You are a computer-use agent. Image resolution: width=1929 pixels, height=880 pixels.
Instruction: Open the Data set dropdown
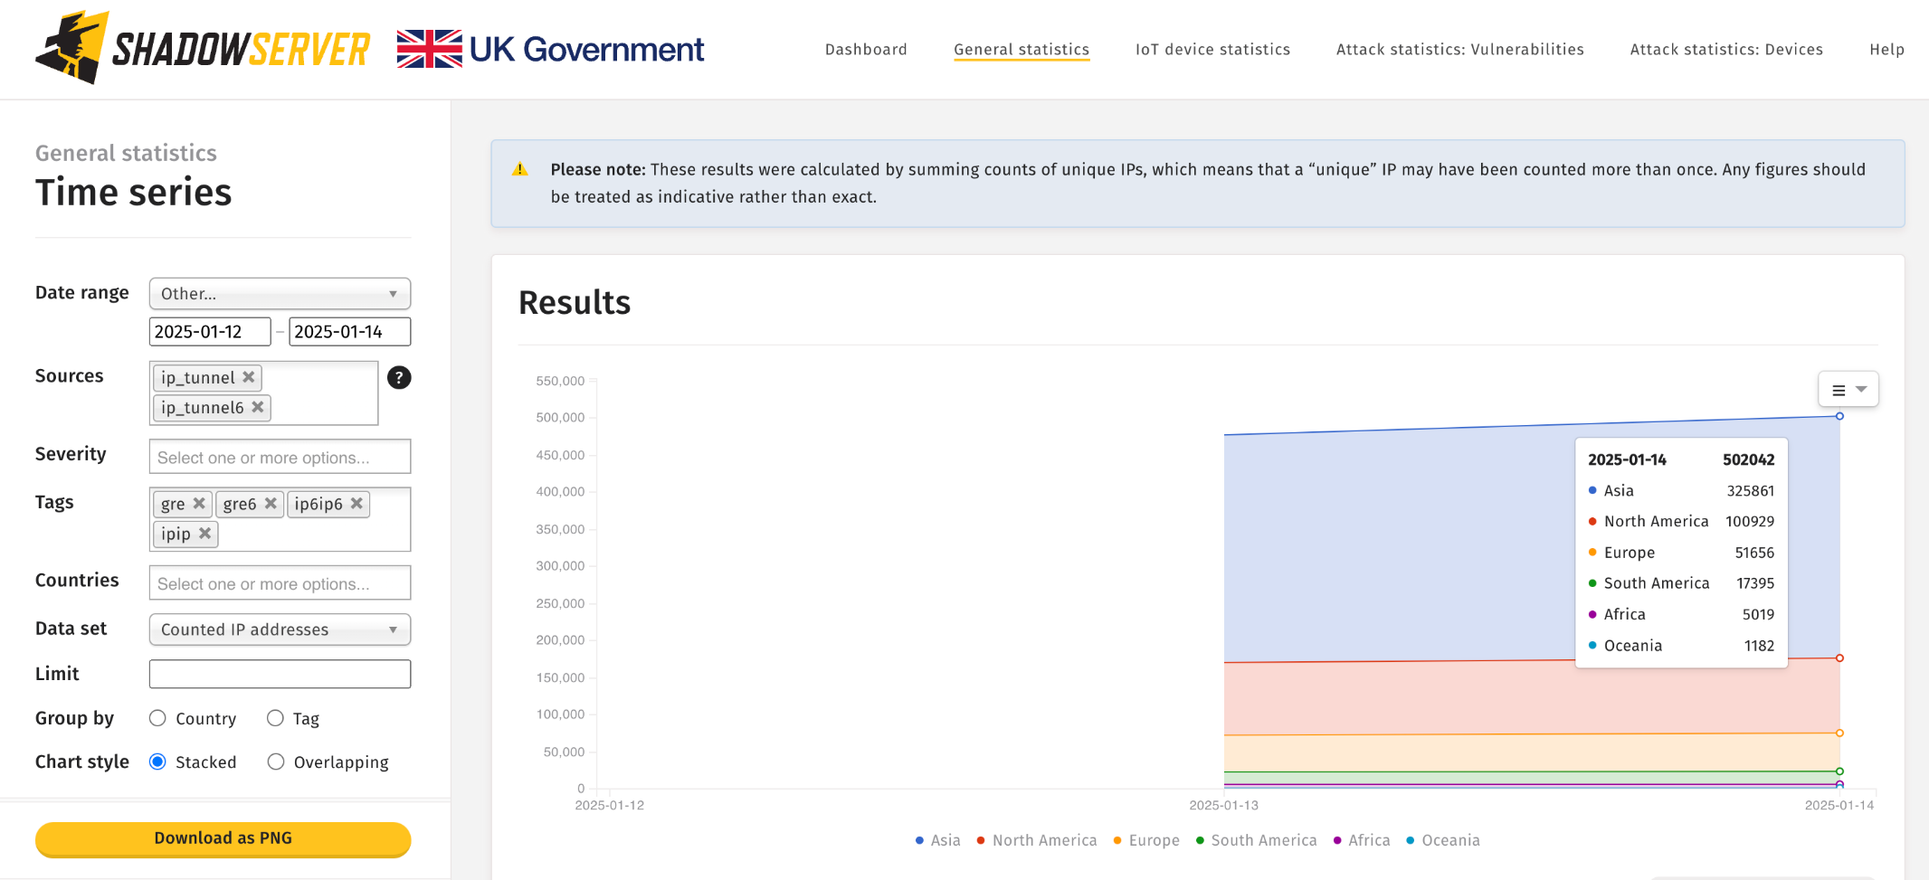(x=280, y=629)
